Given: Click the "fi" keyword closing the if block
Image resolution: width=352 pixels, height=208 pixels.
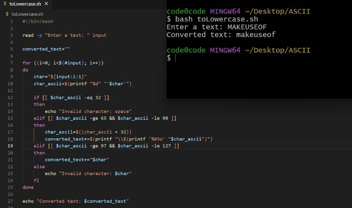Looking at the screenshot, I should [37, 180].
